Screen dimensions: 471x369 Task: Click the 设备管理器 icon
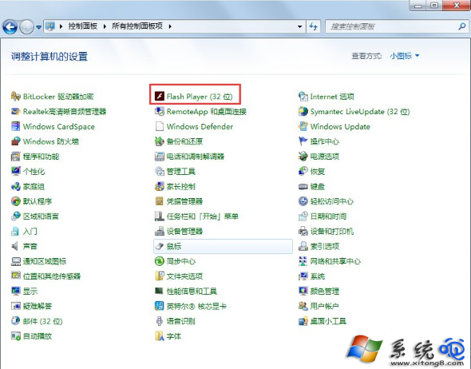click(x=159, y=231)
